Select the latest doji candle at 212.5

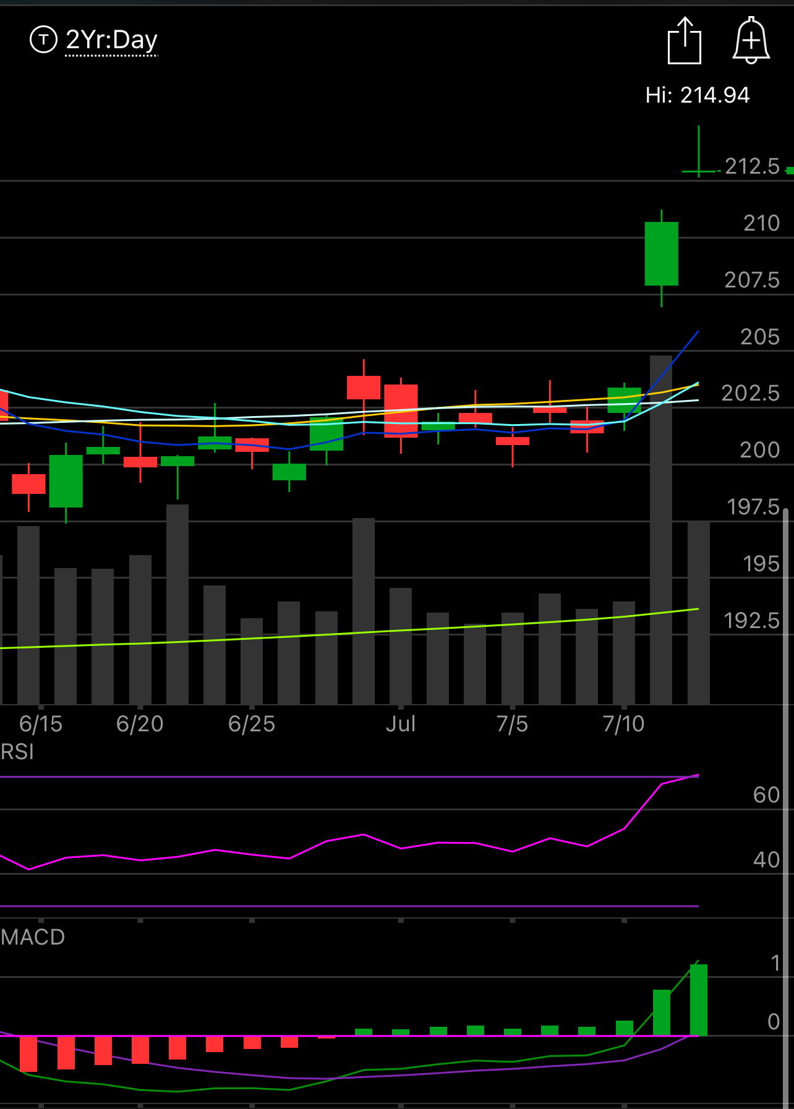pyautogui.click(x=699, y=152)
